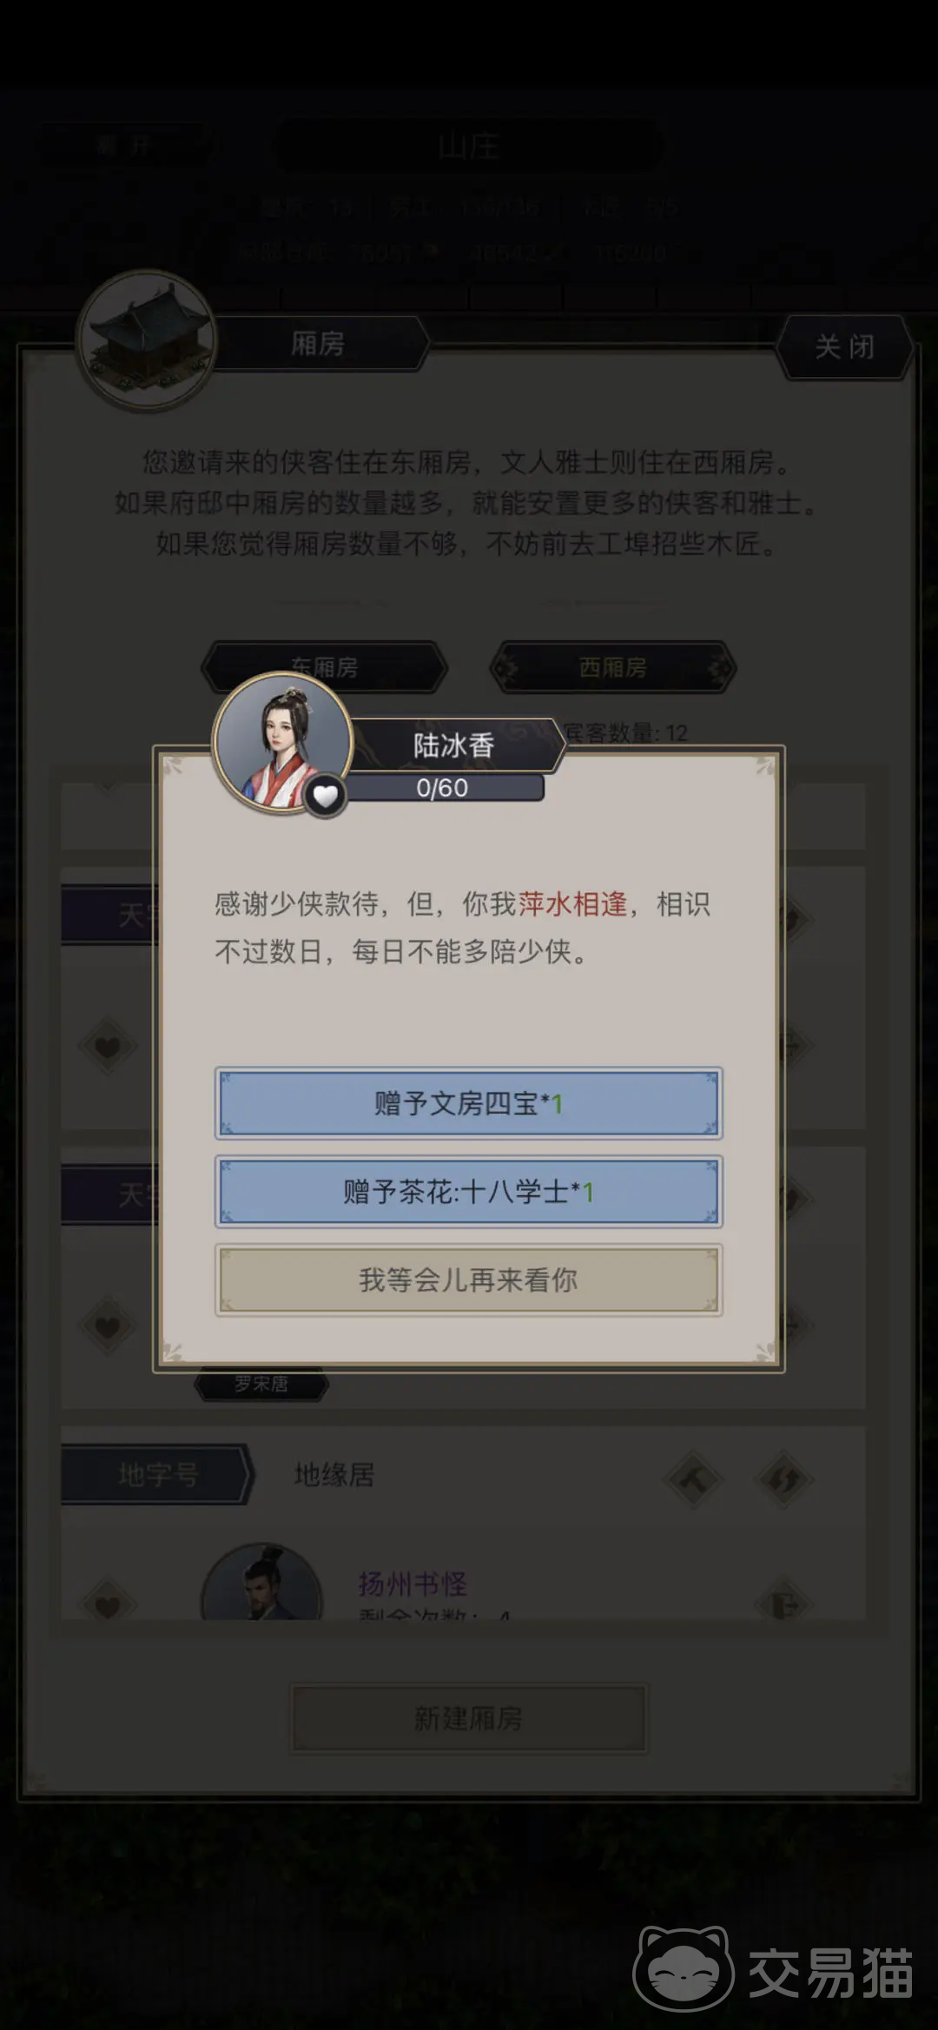
Task: Switch to the 东厢房 tab
Action: (324, 667)
